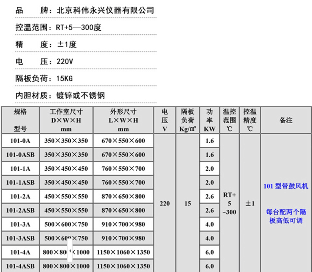The height and width of the screenshot is (272, 312).
Task: Click the 控温精度 ℃ header
Action: [250, 120]
